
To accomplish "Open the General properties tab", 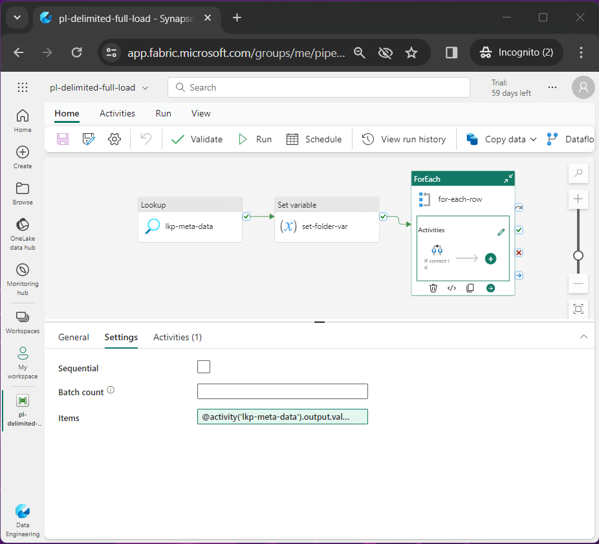I will click(74, 337).
